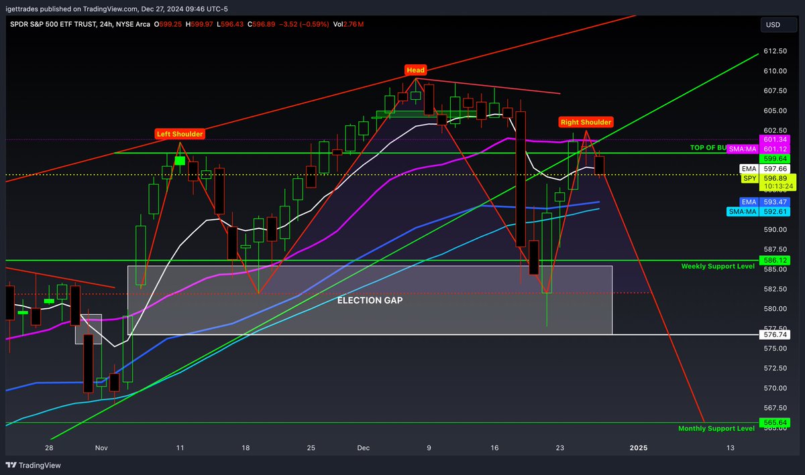Click the '9' date axis label

[429, 447]
